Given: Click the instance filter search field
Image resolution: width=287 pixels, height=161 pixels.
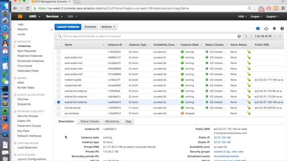Looking at the screenshot, I should tap(149, 36).
